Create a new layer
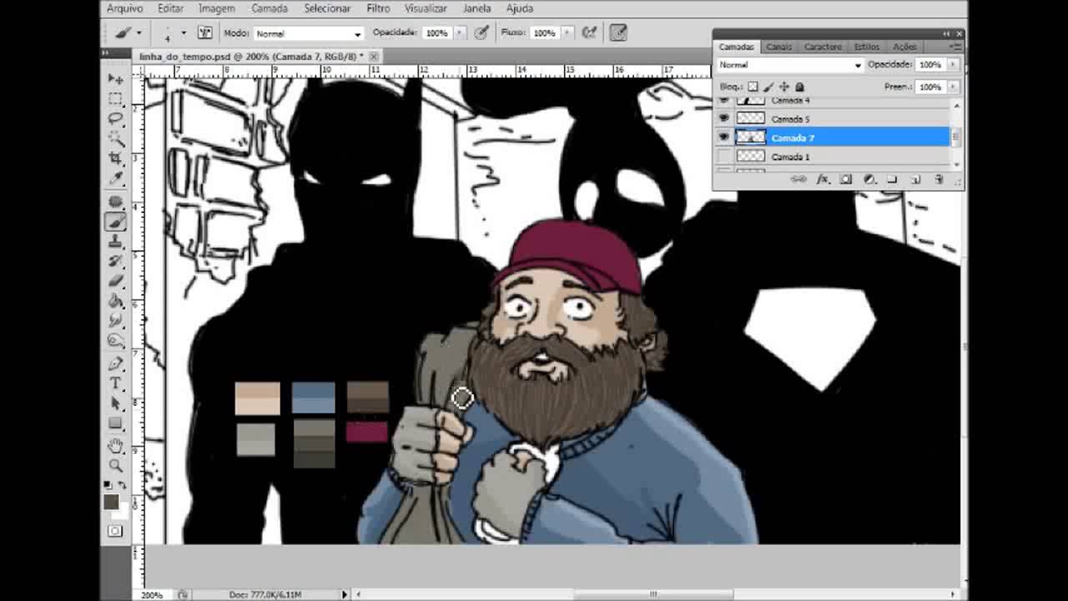 coord(915,179)
